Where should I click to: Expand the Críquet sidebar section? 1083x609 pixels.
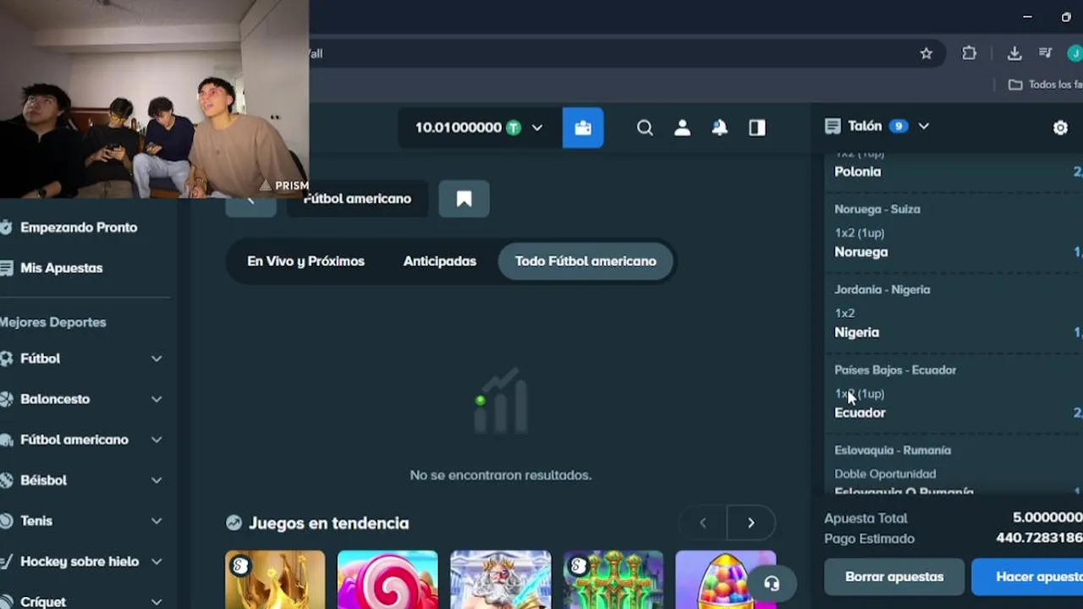[x=157, y=601]
